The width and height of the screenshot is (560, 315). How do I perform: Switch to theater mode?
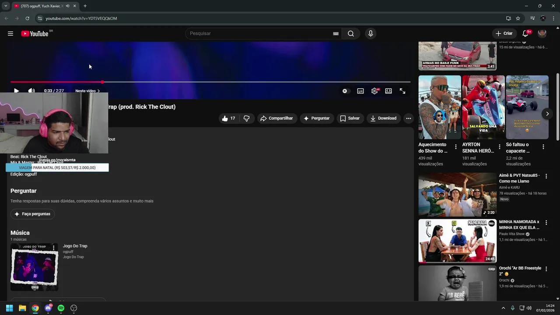coord(388,91)
